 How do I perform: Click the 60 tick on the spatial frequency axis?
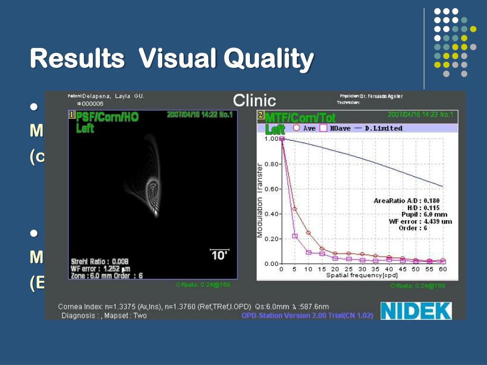pyautogui.click(x=443, y=269)
